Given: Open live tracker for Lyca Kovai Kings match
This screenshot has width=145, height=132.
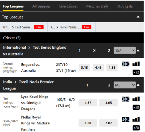Looking at the screenshot, I should 126,99.
